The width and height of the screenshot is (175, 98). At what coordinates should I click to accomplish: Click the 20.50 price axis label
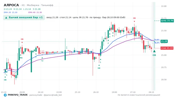pos(164,79)
